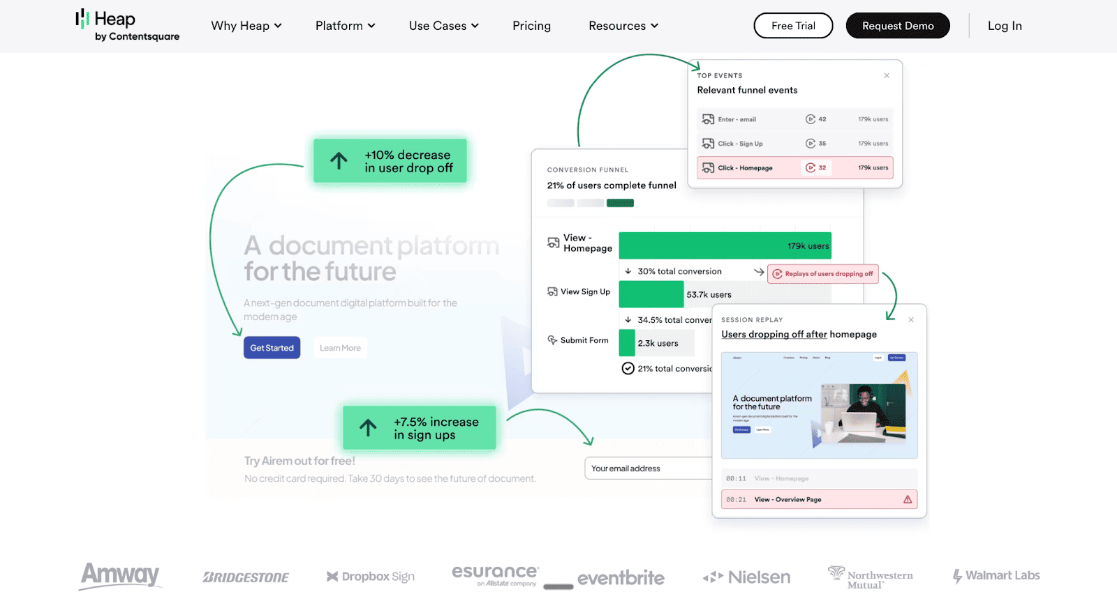Click the Relevant funnel events heading

[x=747, y=90]
